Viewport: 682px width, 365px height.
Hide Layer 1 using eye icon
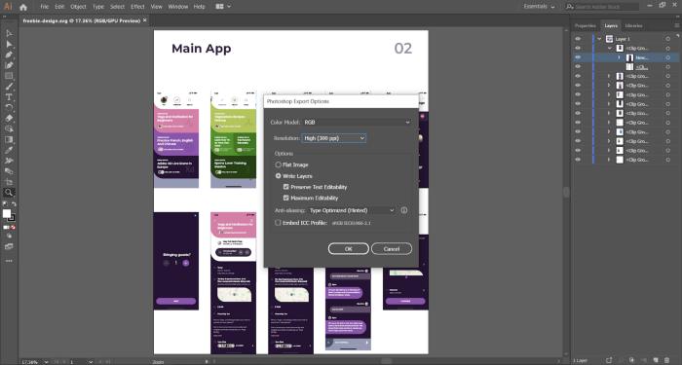tap(578, 39)
